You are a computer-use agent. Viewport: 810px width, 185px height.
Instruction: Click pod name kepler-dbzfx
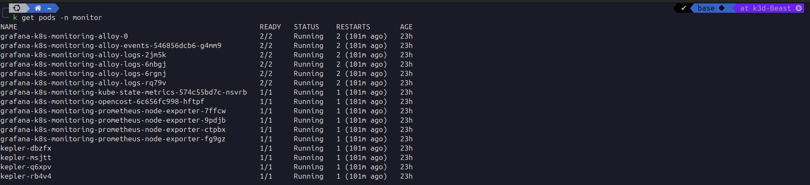[x=26, y=148]
